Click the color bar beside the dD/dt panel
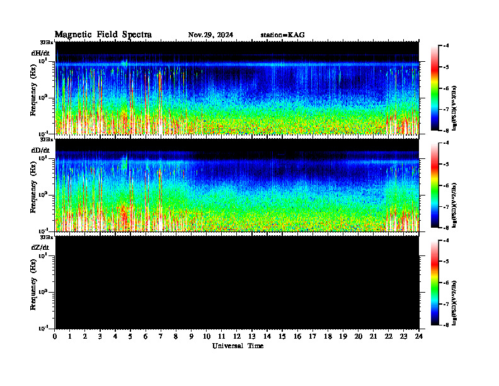The width and height of the screenshot is (499, 386). [x=434, y=185]
